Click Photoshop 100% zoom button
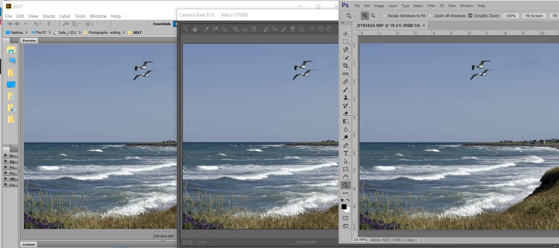 click(x=511, y=16)
